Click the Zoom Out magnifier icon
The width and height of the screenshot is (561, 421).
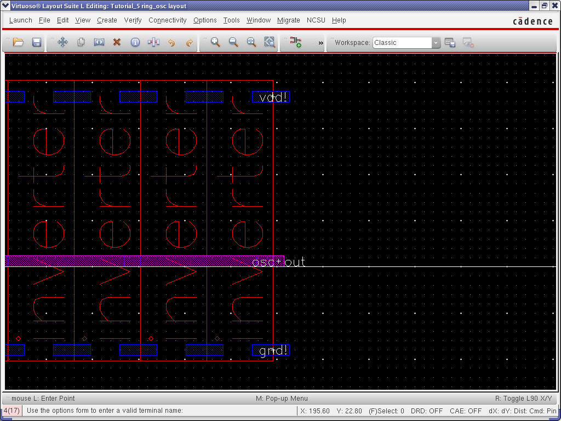click(x=233, y=42)
